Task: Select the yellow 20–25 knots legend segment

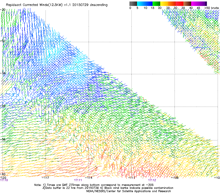Action: tap(164, 4)
